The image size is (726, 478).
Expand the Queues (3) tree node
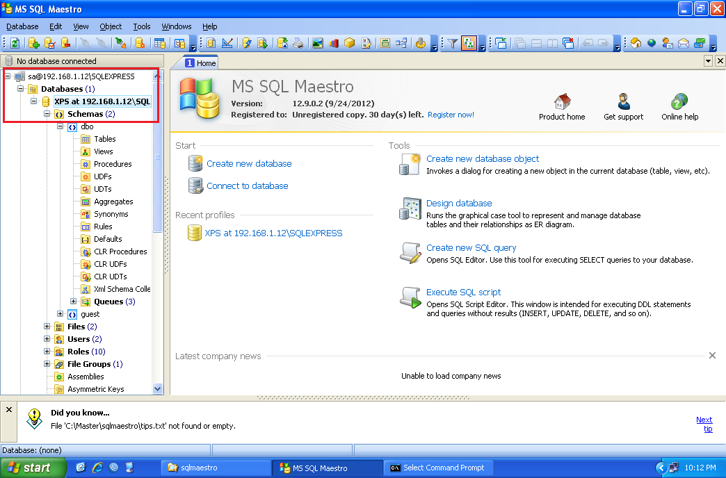point(73,301)
